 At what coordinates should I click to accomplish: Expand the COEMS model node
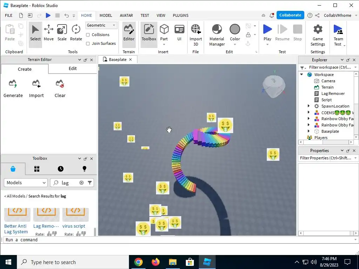tap(309, 112)
